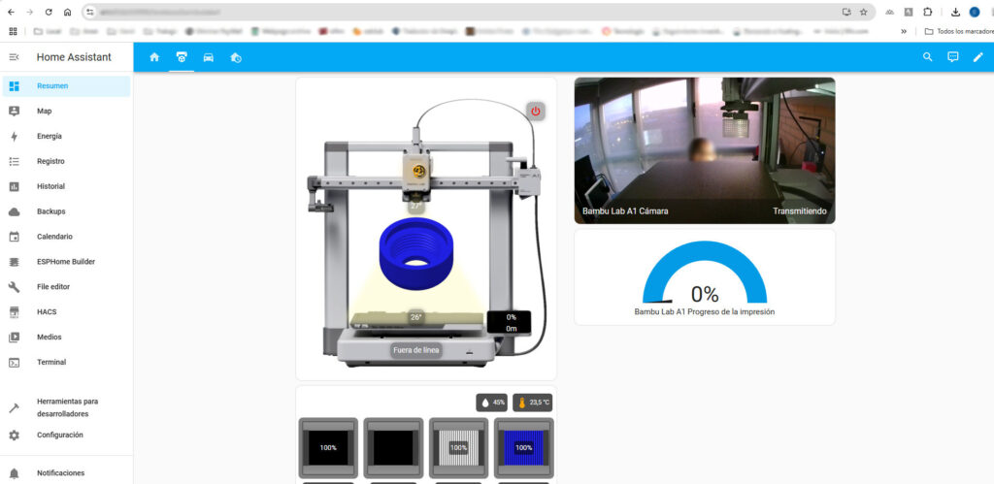Click the Terminal console icon
The height and width of the screenshot is (484, 994).
point(14,363)
